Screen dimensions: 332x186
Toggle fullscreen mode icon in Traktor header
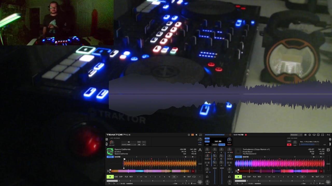point(323,135)
